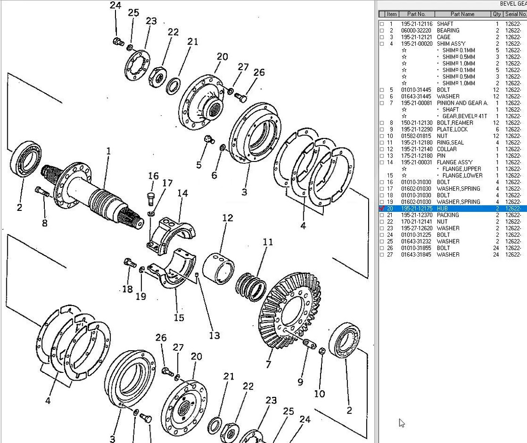Screen dimensions: 527x443
Task: Click the FLANGE,UPPER sub-part row
Action: (461, 169)
